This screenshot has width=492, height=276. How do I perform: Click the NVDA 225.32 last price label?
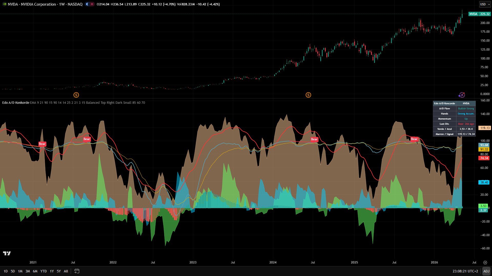479,14
